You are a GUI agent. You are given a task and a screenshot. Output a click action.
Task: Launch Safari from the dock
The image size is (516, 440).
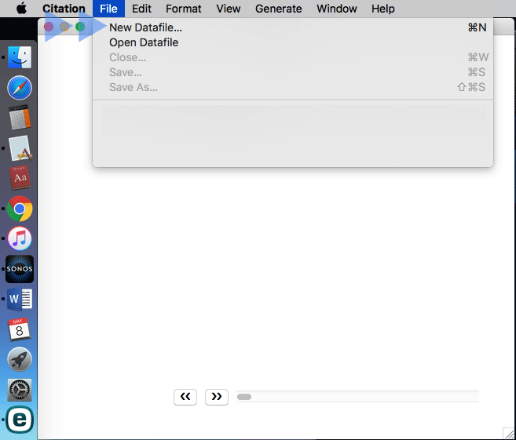click(x=20, y=88)
